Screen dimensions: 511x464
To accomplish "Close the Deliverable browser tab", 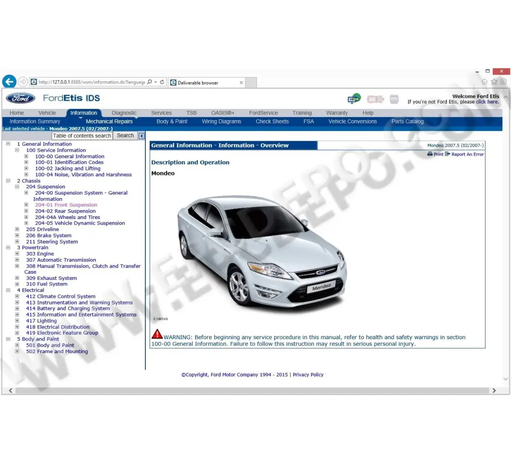I will click(x=241, y=83).
